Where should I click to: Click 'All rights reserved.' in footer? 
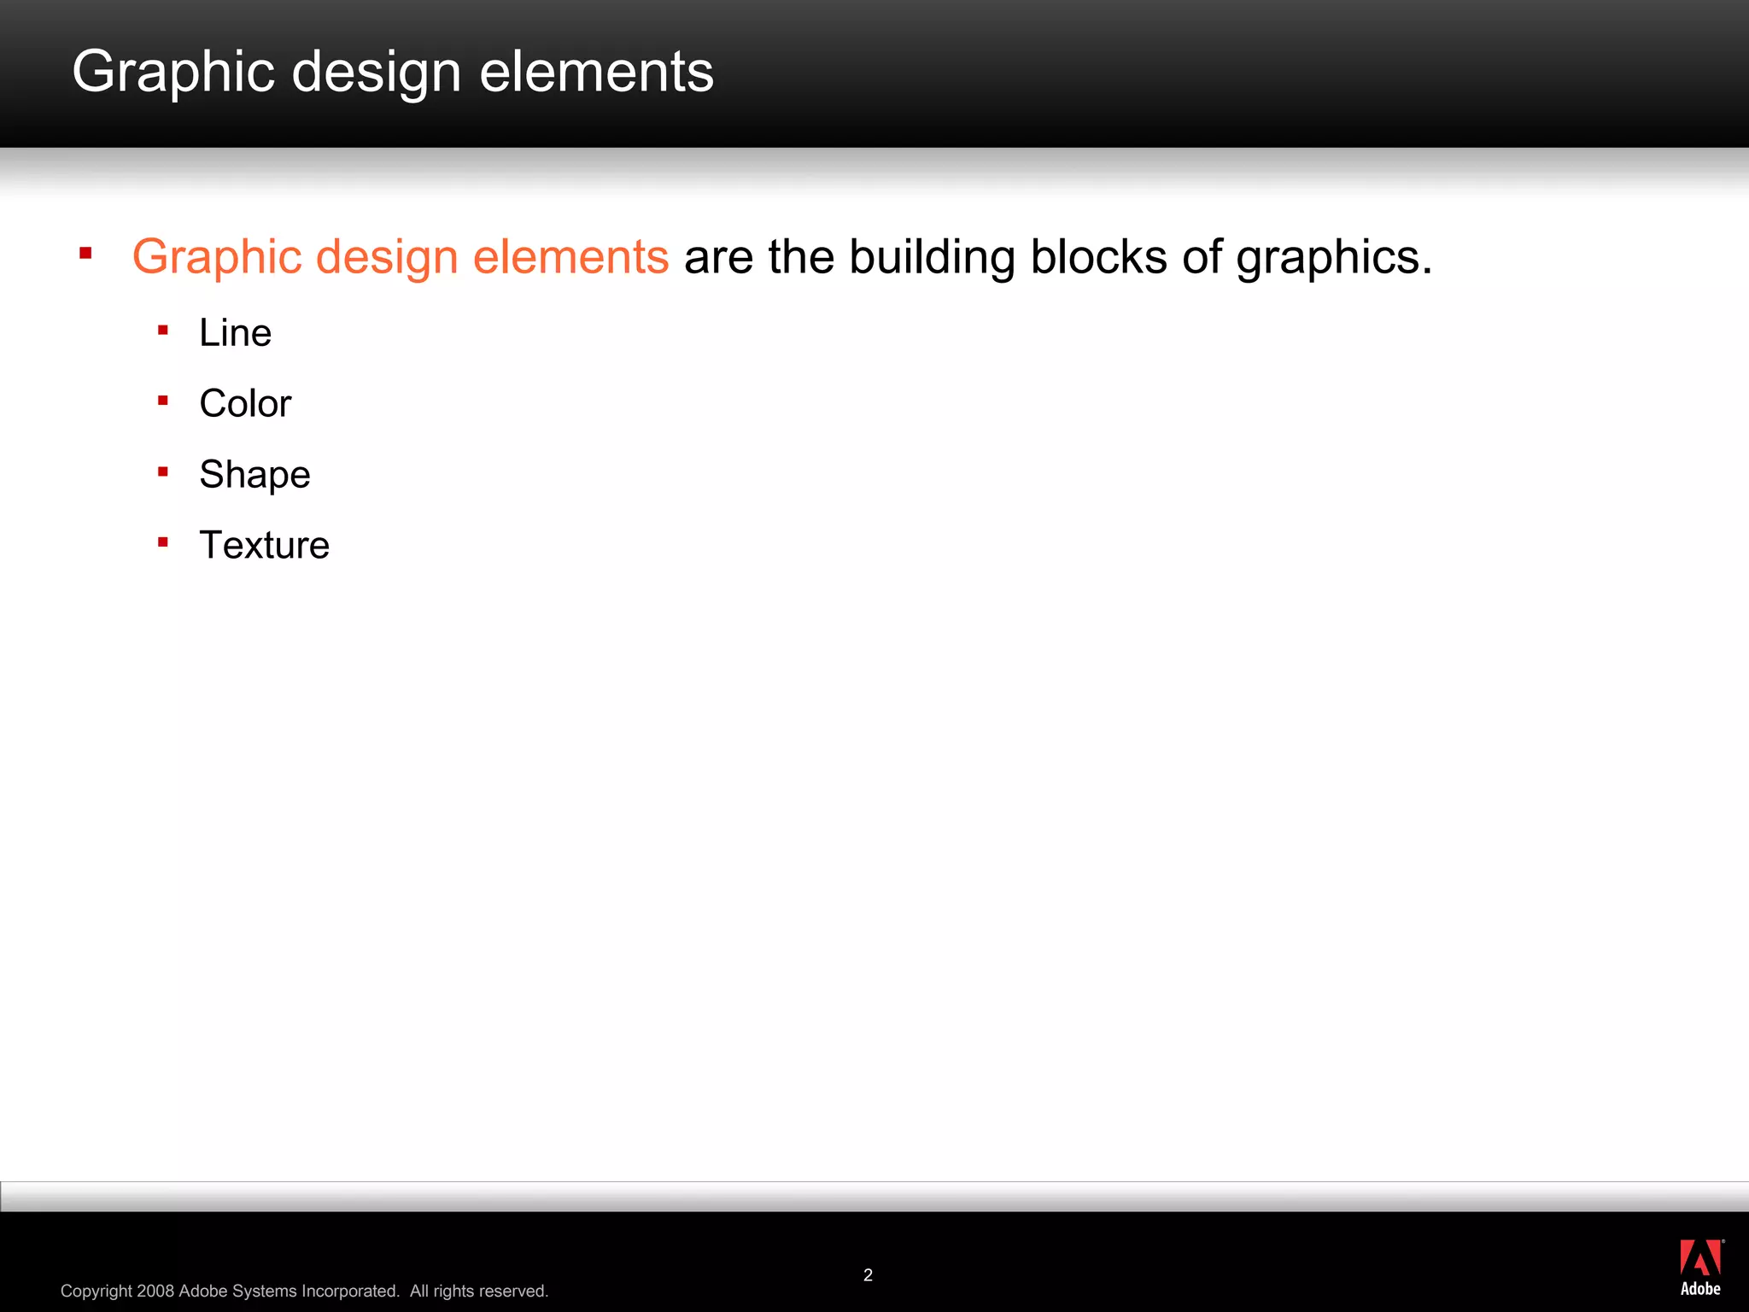pyautogui.click(x=479, y=1291)
